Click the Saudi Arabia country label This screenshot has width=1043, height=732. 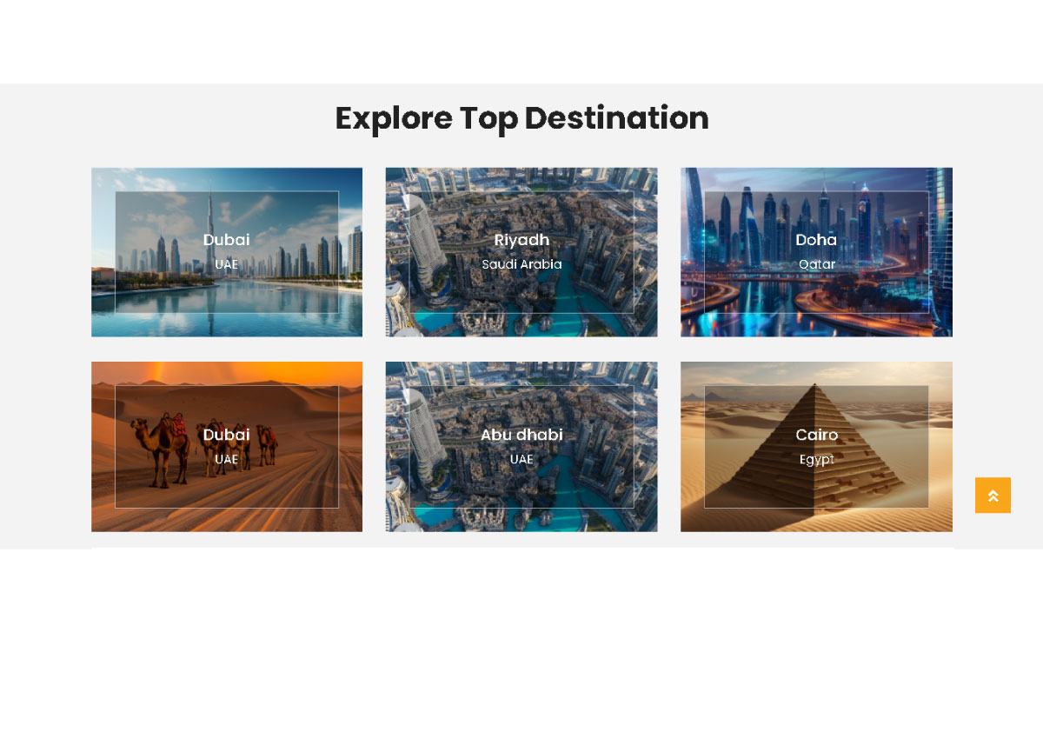click(521, 264)
